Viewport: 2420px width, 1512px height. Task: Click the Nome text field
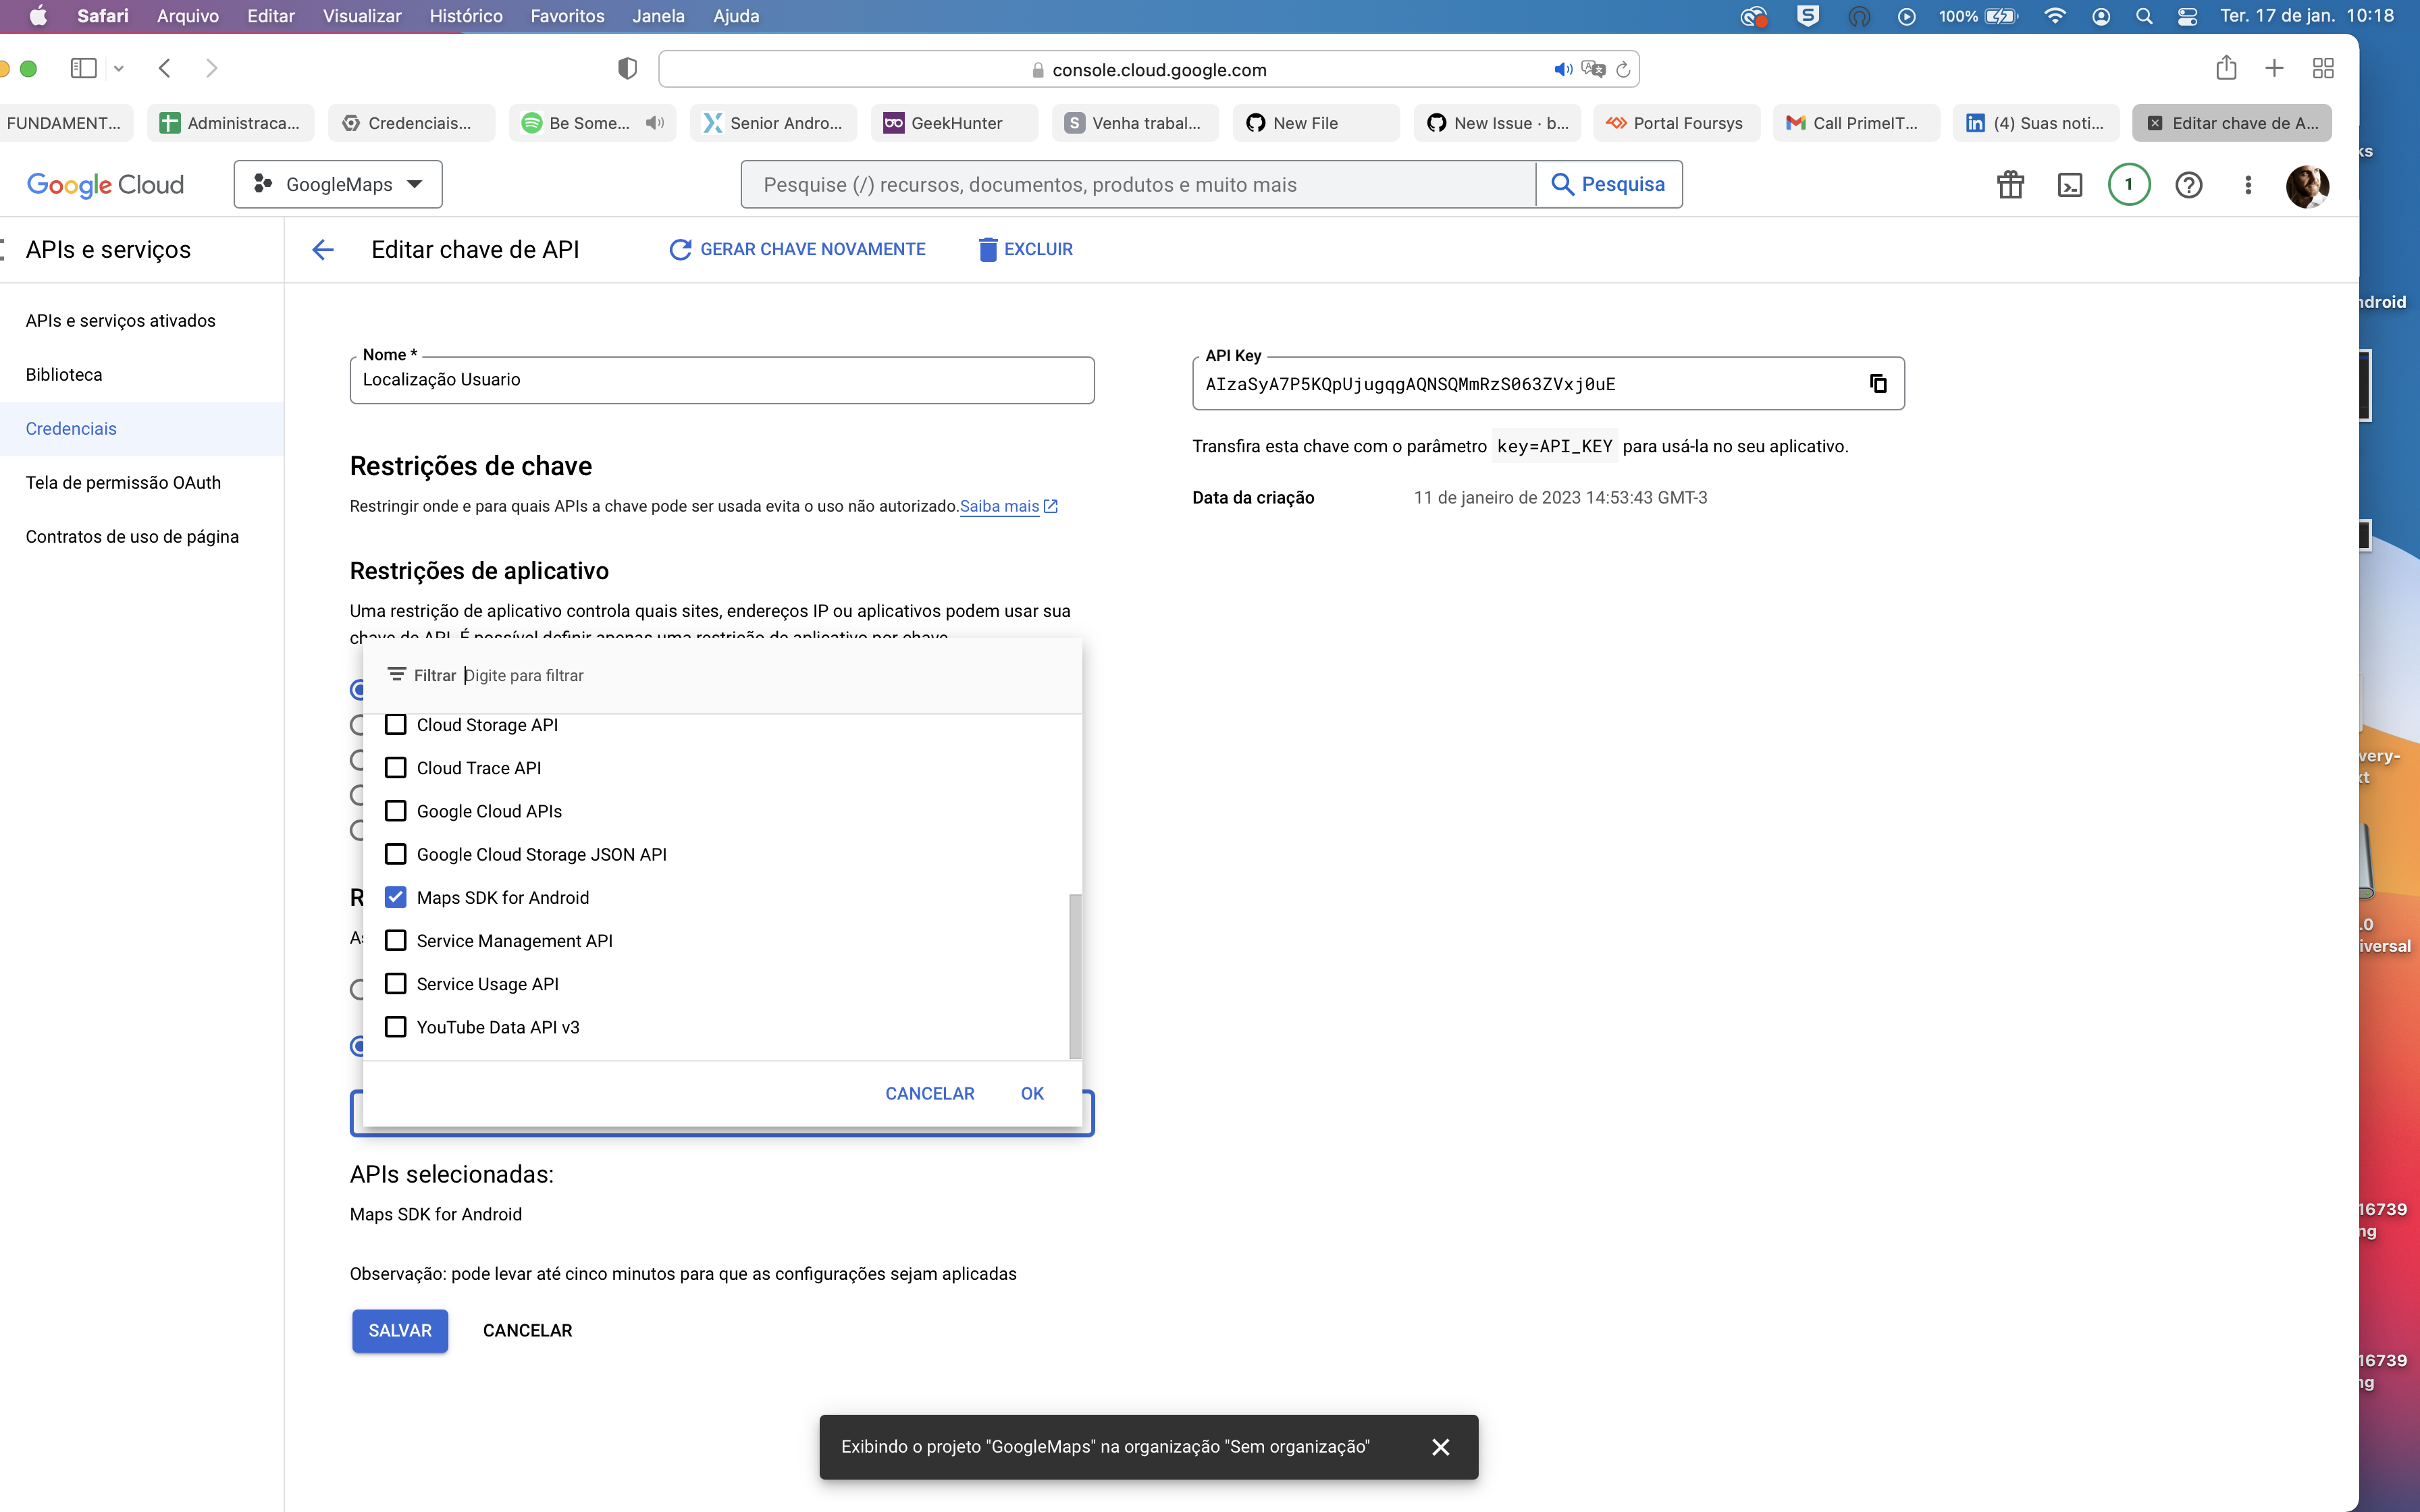tap(722, 380)
